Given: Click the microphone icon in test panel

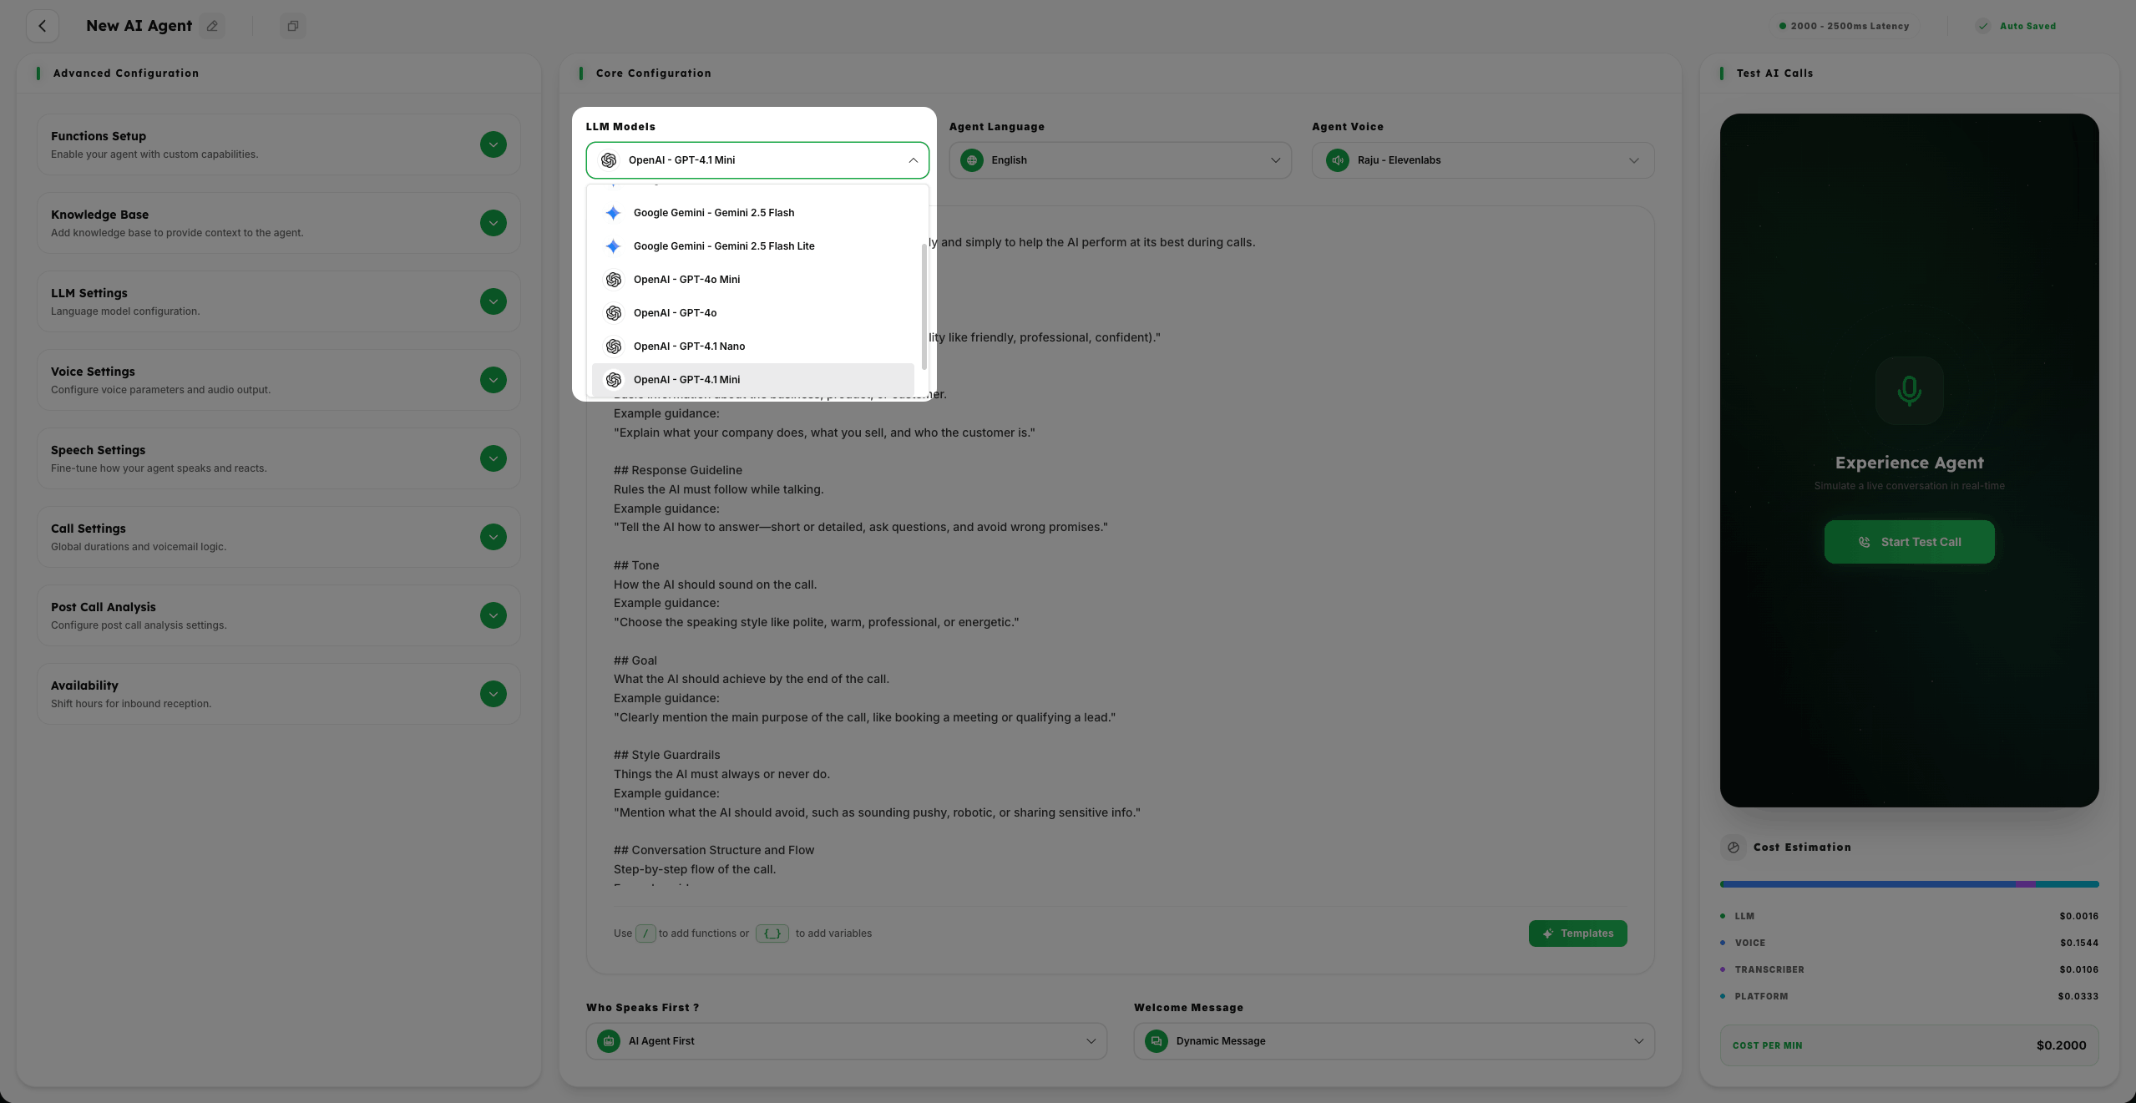Looking at the screenshot, I should (1909, 391).
